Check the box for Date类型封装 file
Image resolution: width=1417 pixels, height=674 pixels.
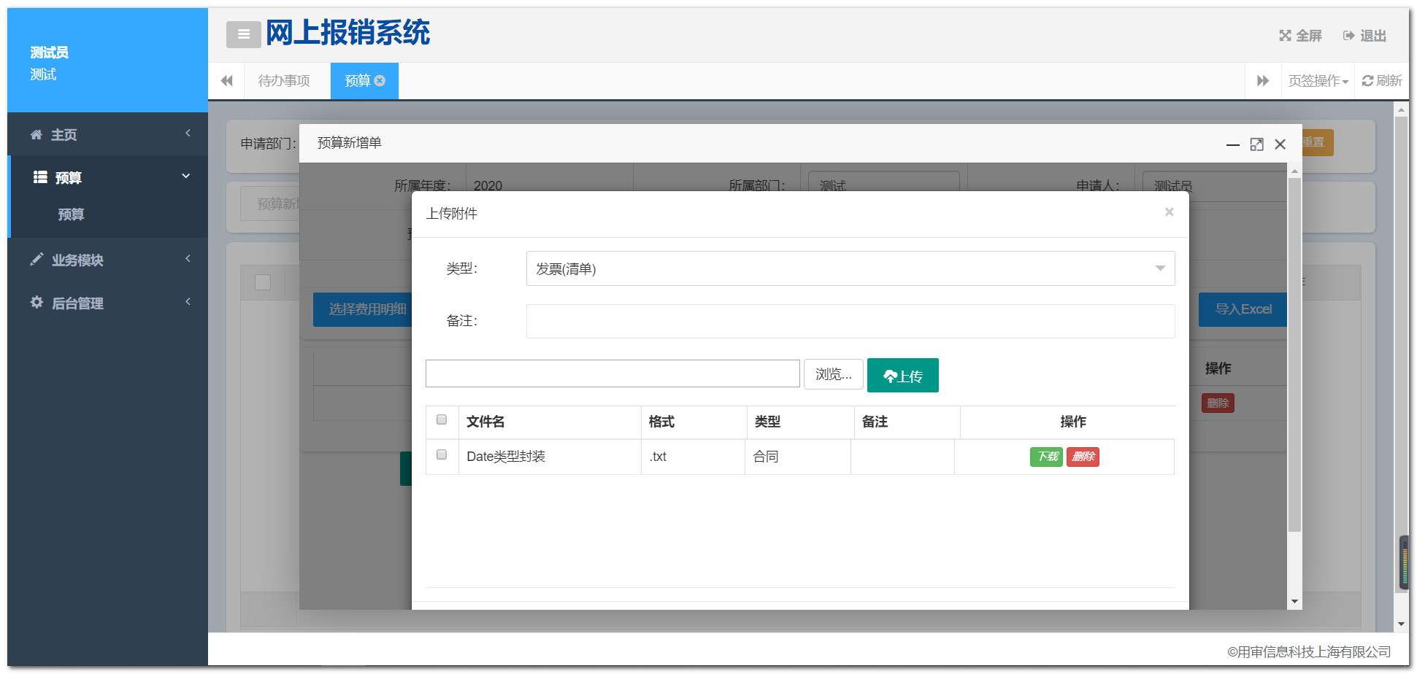point(442,455)
